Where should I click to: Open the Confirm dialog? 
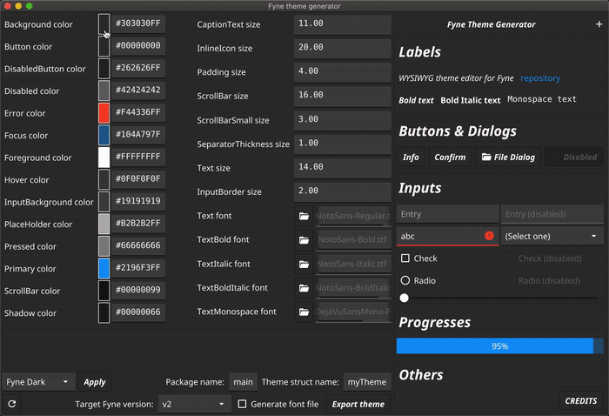[450, 157]
